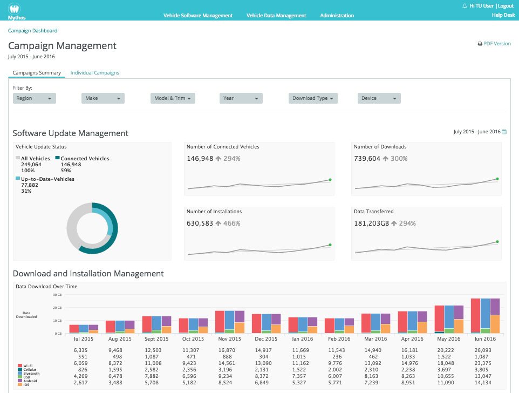Viewport: 519px width, 393px height.
Task: Open the Model & Trim dropdown
Action: tap(172, 98)
